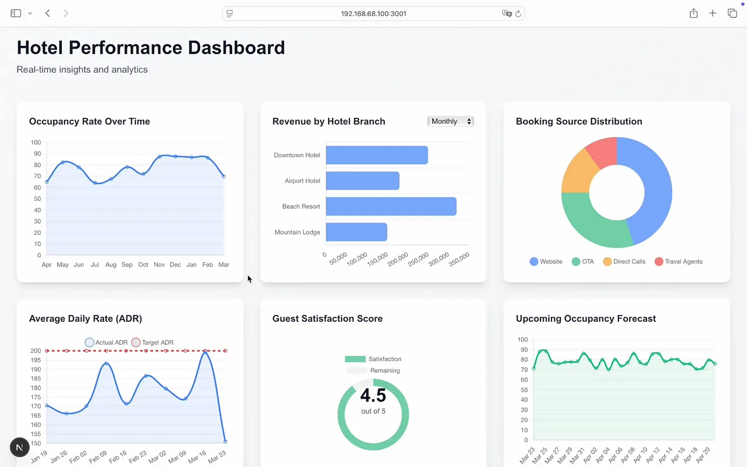Image resolution: width=747 pixels, height=467 pixels.
Task: Click the reload page icon
Action: [518, 14]
